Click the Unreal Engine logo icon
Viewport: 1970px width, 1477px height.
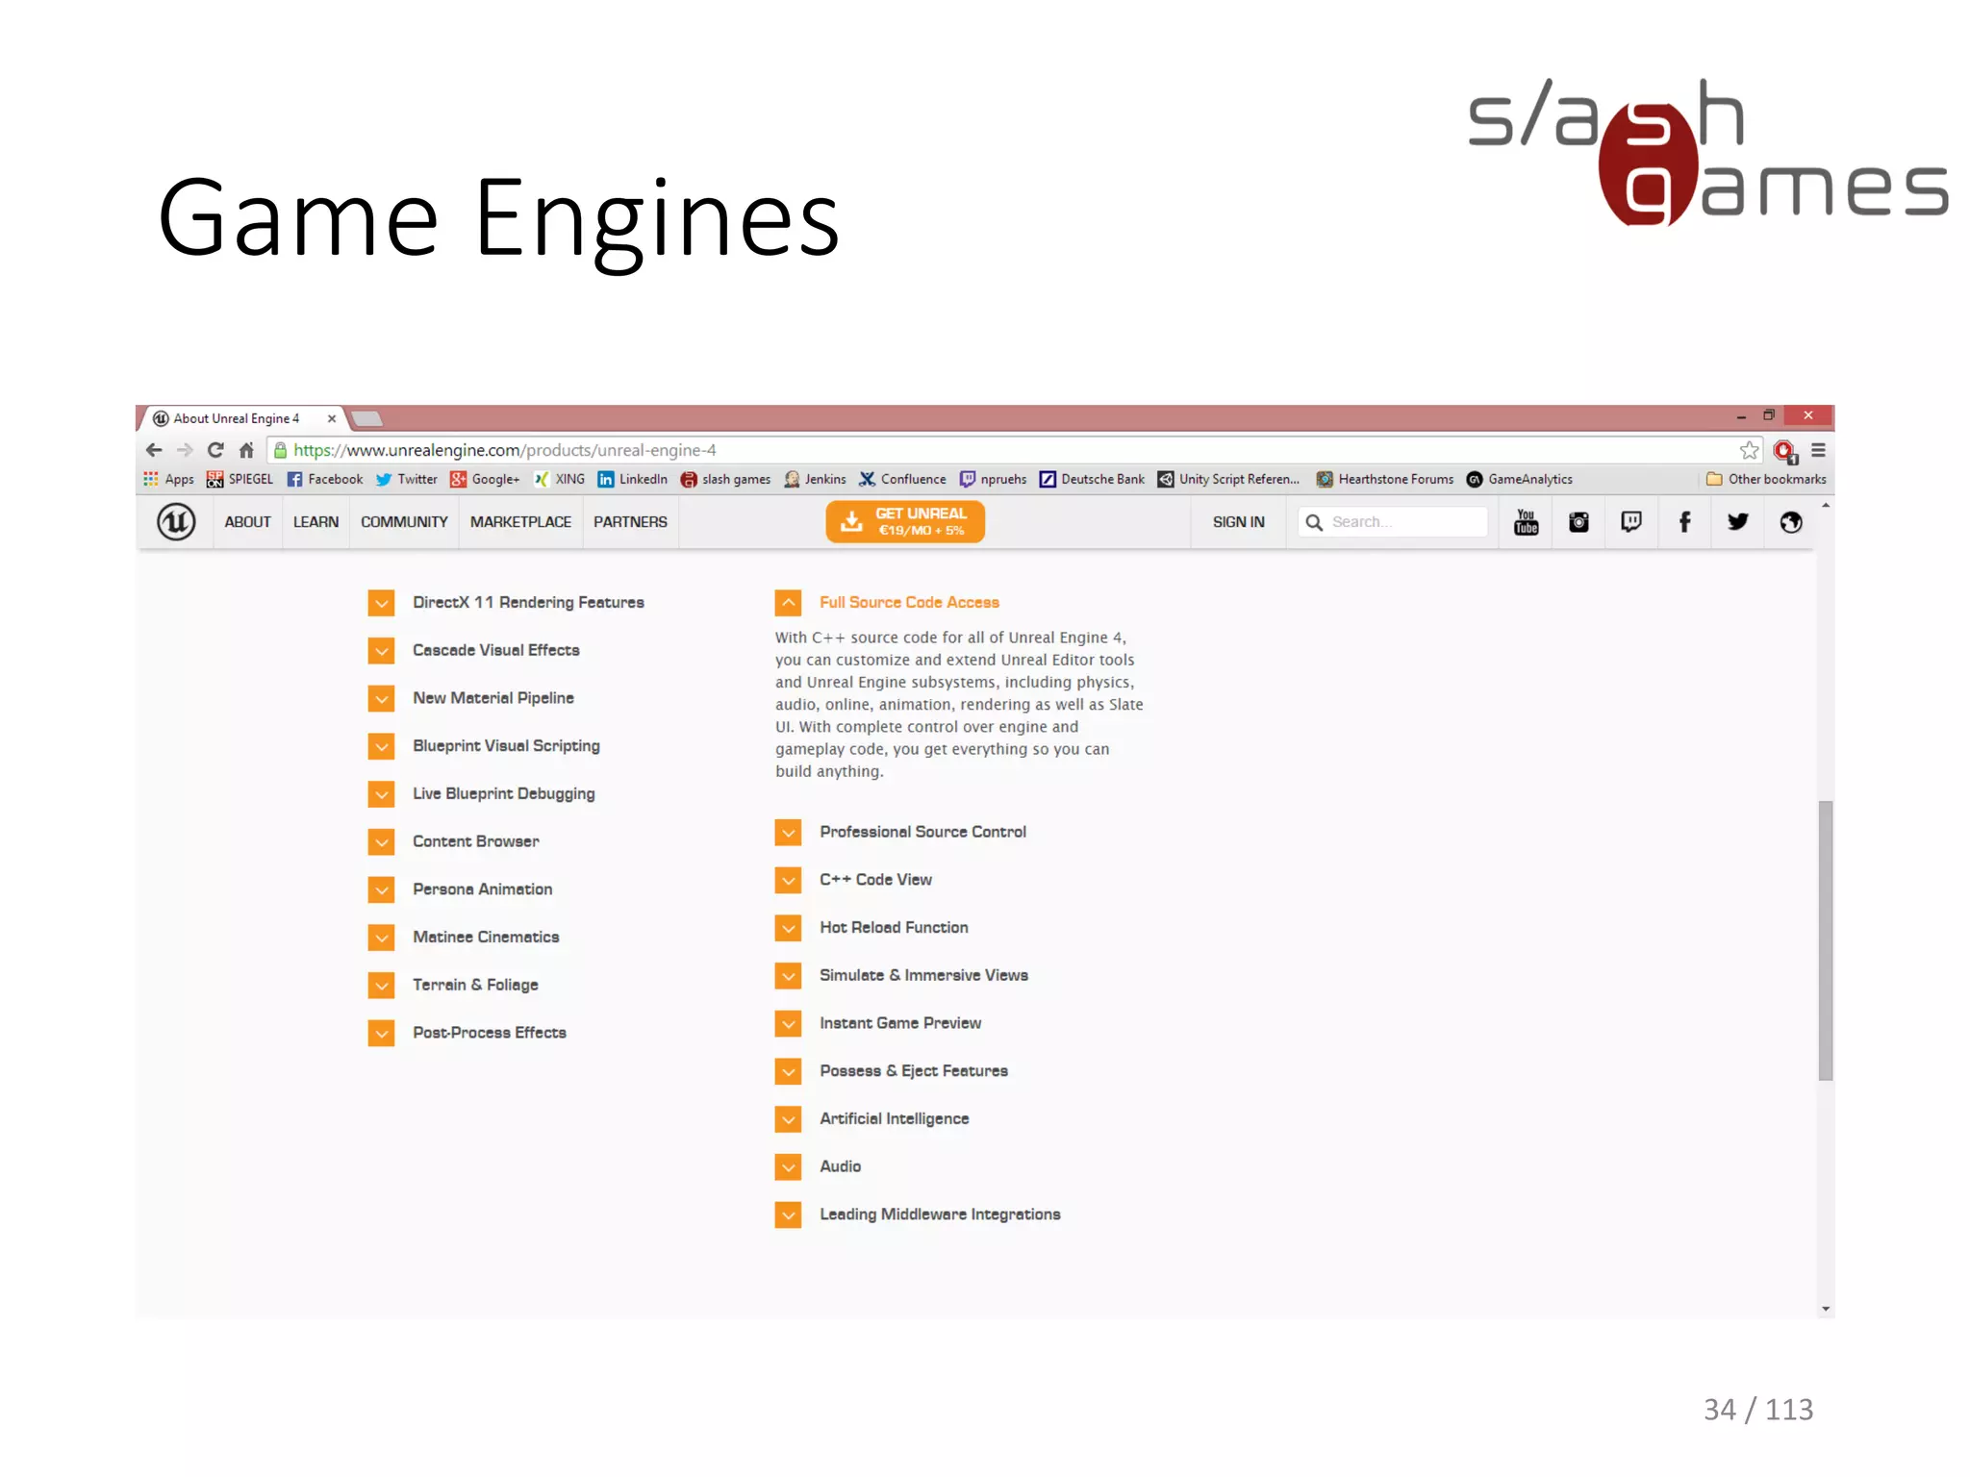click(x=176, y=522)
